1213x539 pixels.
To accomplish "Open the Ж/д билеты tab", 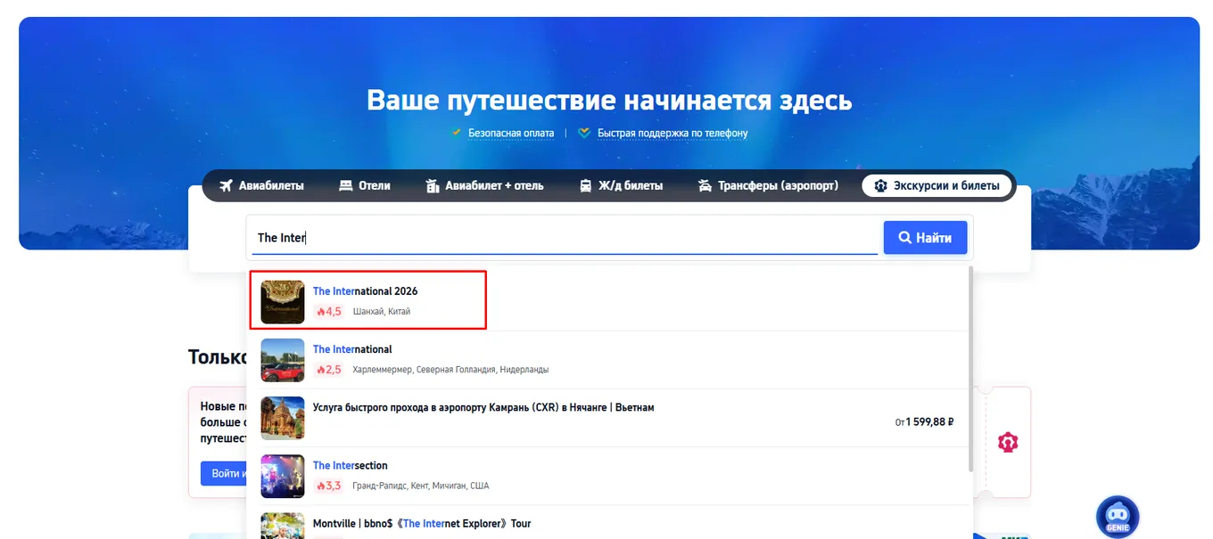I will pyautogui.click(x=621, y=186).
